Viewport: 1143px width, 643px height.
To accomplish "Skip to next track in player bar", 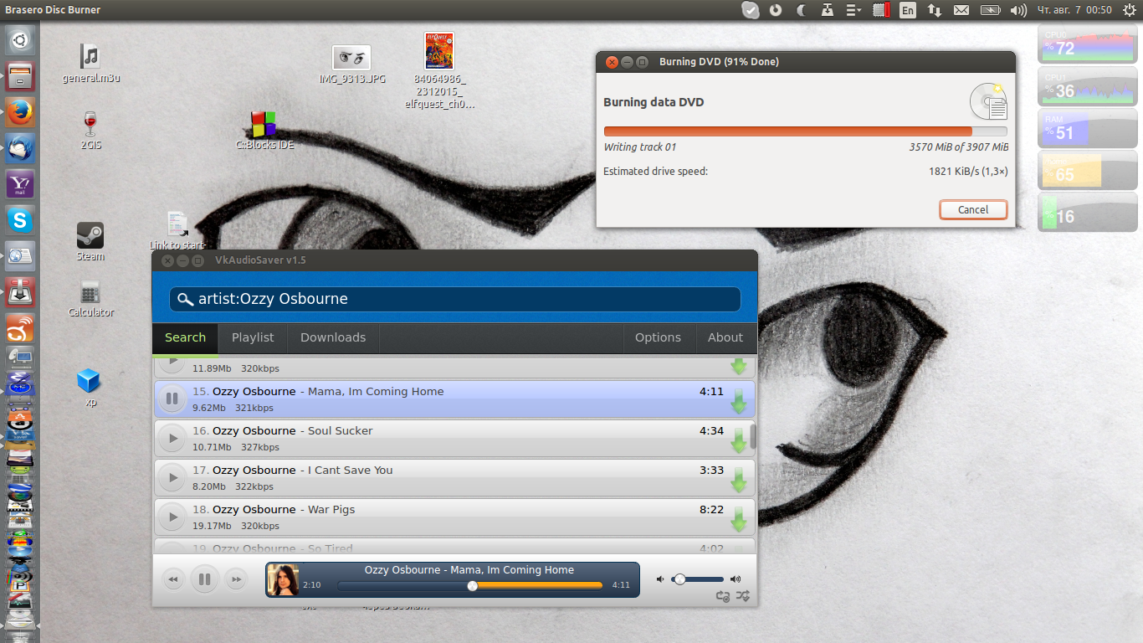I will click(236, 579).
